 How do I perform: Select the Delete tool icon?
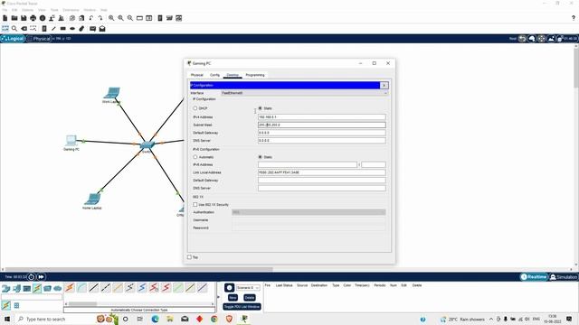(24, 28)
